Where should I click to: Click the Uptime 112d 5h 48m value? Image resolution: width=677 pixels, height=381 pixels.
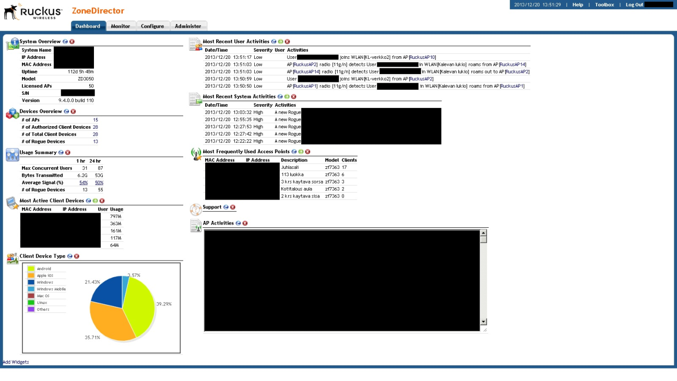point(81,72)
